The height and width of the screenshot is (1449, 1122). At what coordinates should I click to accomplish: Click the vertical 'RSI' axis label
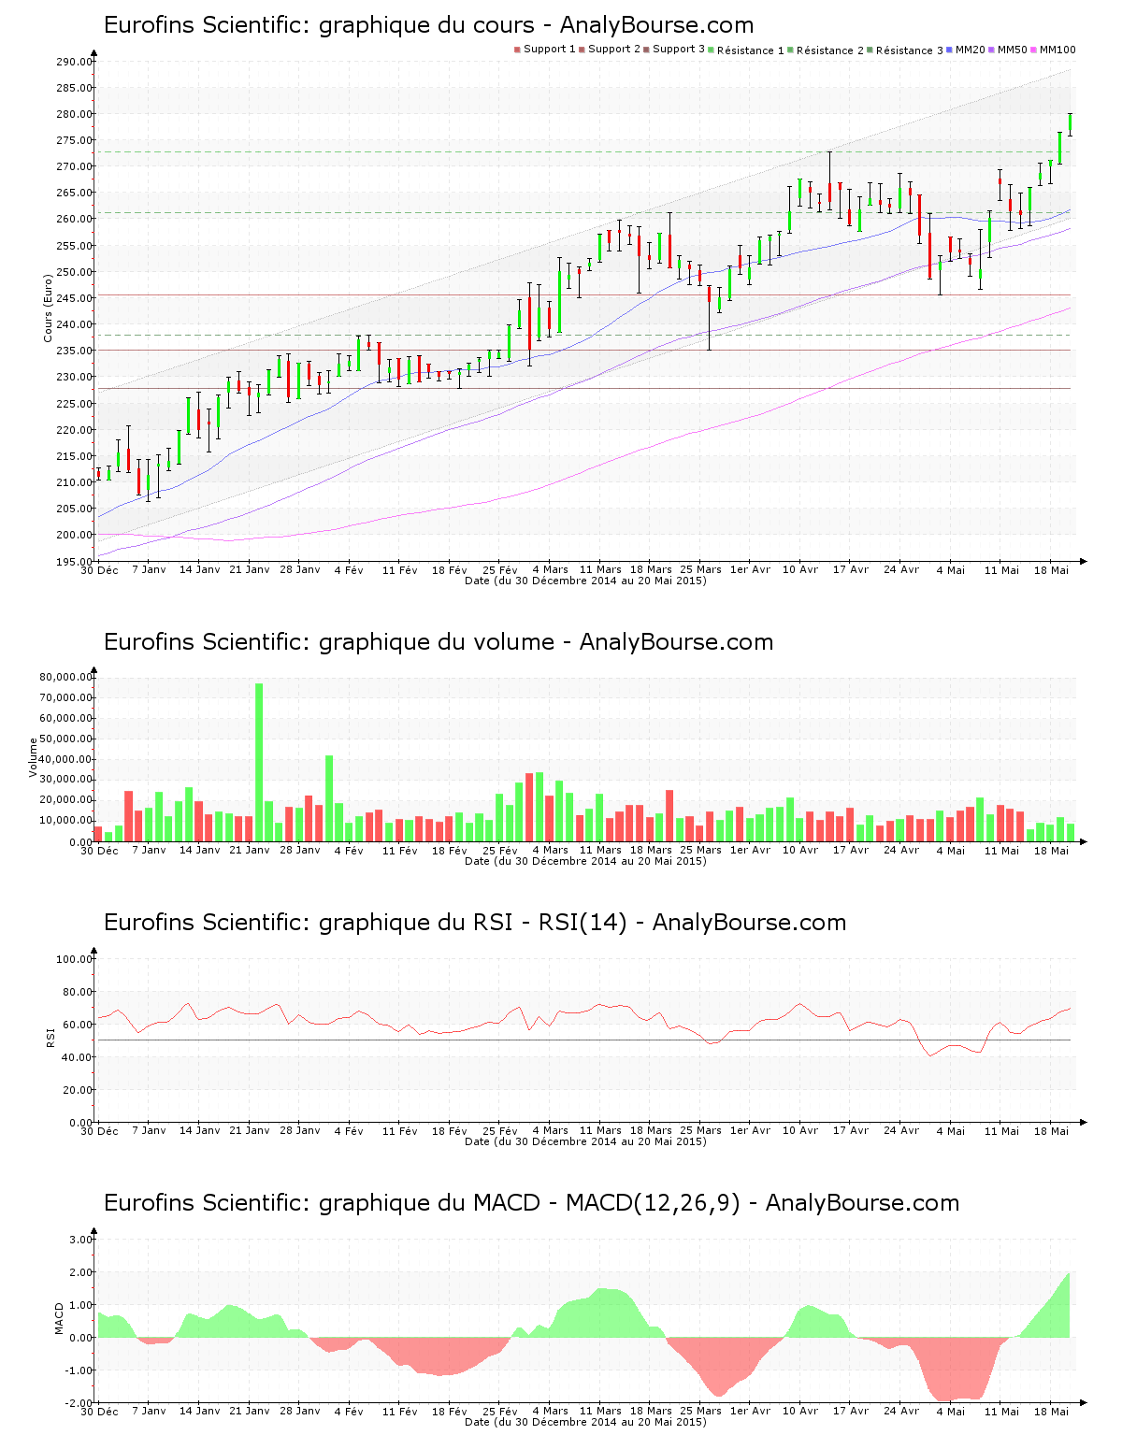(x=50, y=1037)
